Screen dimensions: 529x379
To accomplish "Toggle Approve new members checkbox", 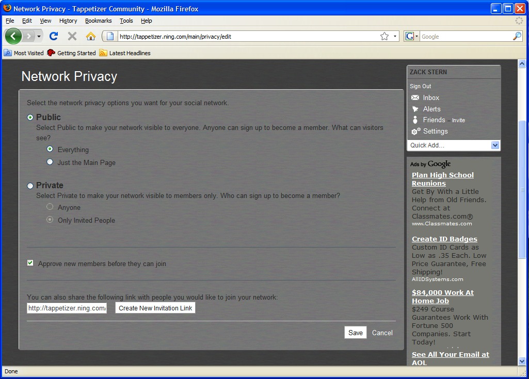I will [30, 263].
